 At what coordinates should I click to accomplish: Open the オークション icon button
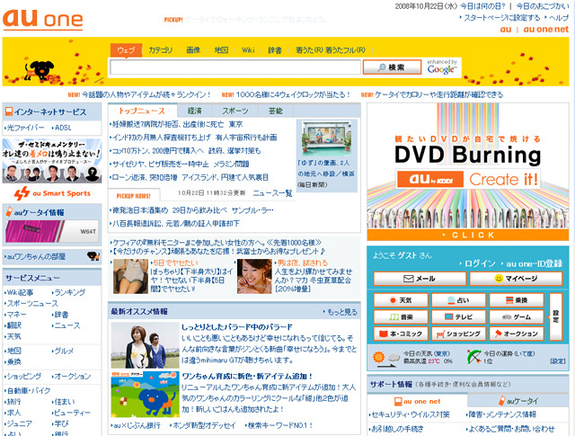point(517,334)
